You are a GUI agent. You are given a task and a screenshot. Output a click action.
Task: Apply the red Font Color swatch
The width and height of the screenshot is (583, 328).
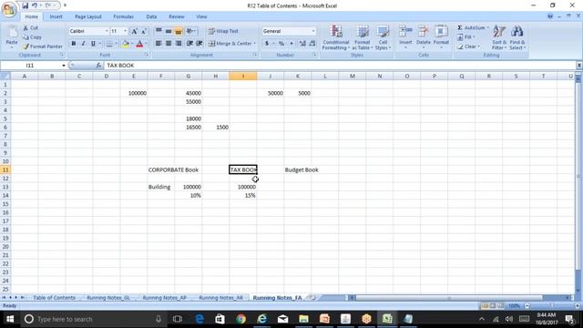click(x=139, y=44)
